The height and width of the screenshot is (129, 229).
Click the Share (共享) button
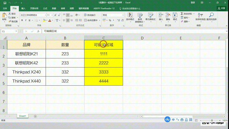(x=222, y=9)
